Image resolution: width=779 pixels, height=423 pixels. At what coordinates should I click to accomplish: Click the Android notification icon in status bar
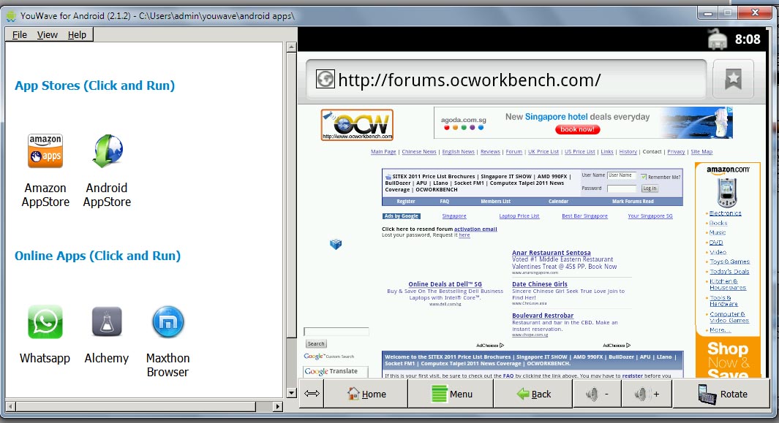(718, 39)
